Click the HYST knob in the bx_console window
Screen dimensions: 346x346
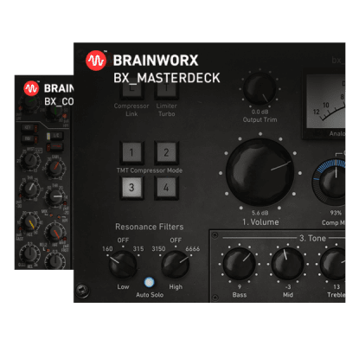pyautogui.click(x=29, y=162)
